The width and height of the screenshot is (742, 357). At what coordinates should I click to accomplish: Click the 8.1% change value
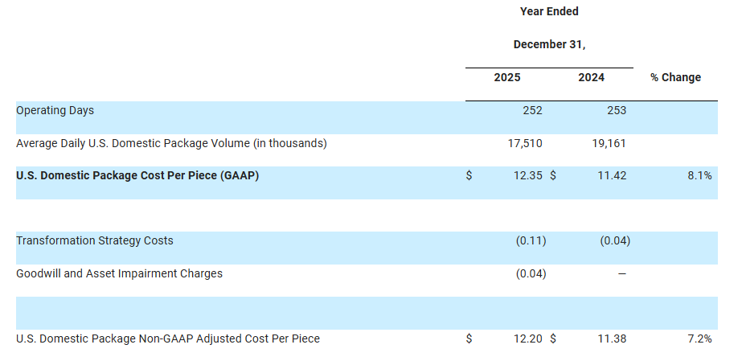(x=699, y=175)
